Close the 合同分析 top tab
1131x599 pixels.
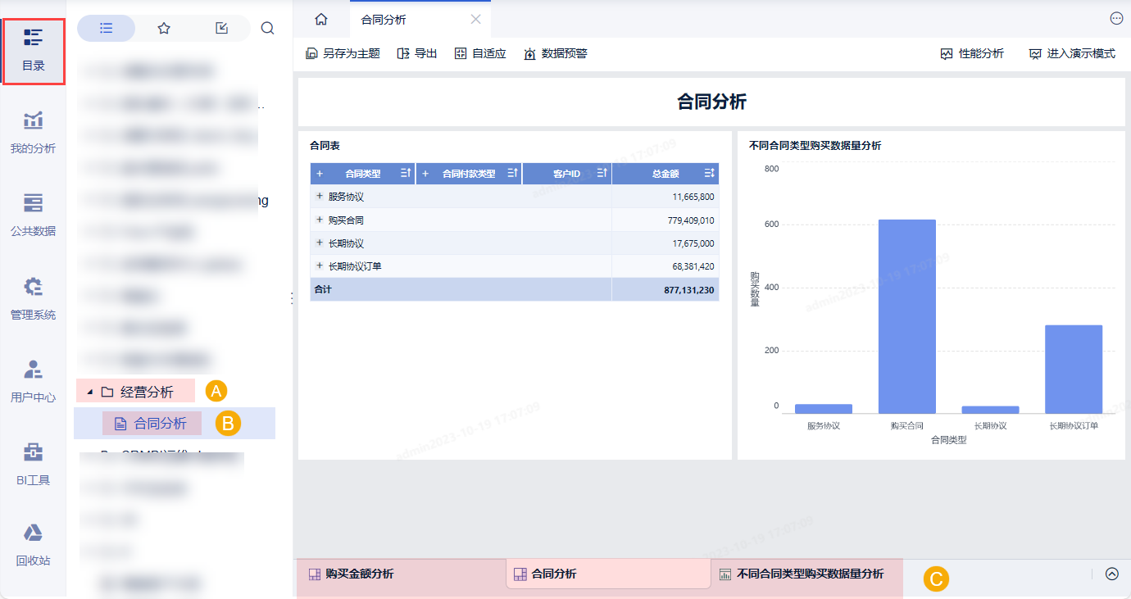475,20
